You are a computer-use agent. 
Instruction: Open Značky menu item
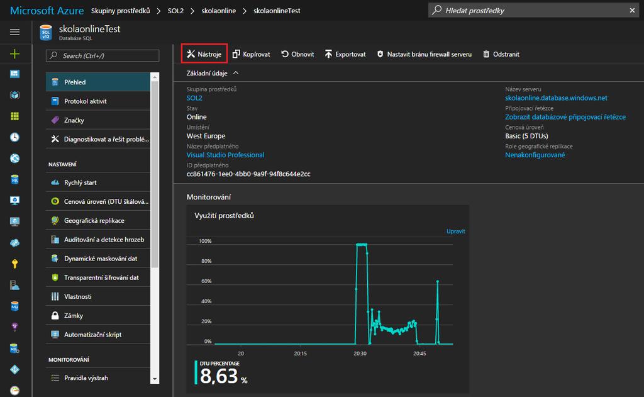97,120
